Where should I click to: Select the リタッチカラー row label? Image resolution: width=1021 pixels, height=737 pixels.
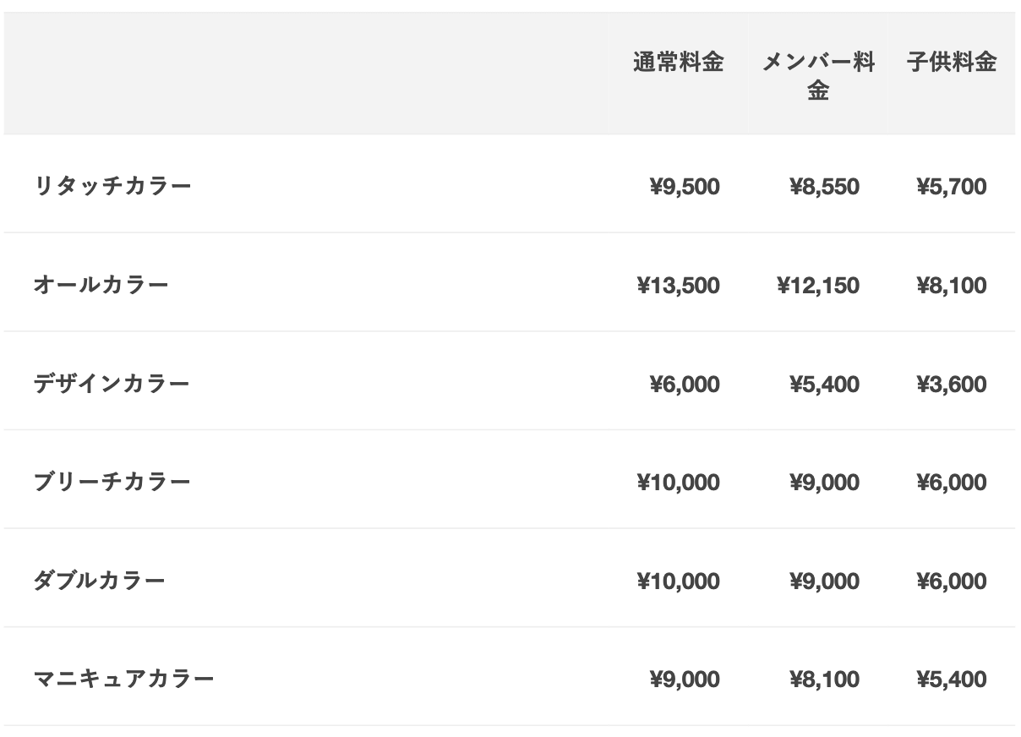112,187
